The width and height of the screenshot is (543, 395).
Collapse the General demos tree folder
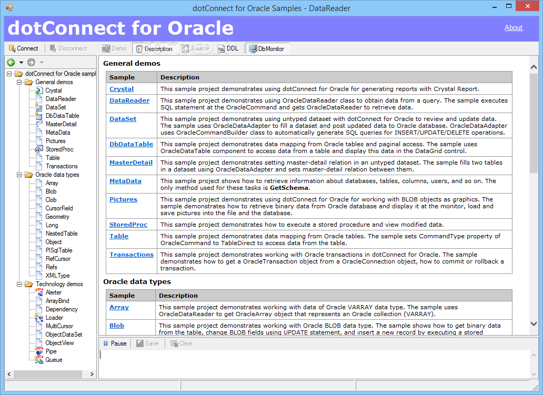click(x=19, y=82)
